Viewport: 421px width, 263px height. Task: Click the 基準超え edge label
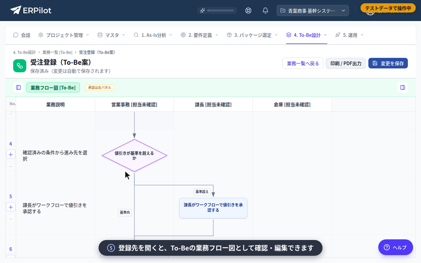(202, 192)
